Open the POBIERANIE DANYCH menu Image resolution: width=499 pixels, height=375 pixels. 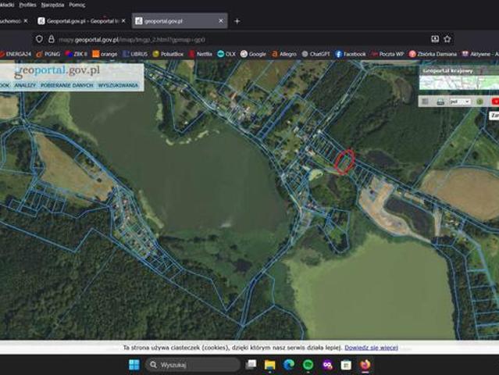point(67,85)
